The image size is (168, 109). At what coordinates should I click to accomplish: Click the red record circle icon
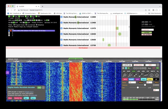click(154, 68)
